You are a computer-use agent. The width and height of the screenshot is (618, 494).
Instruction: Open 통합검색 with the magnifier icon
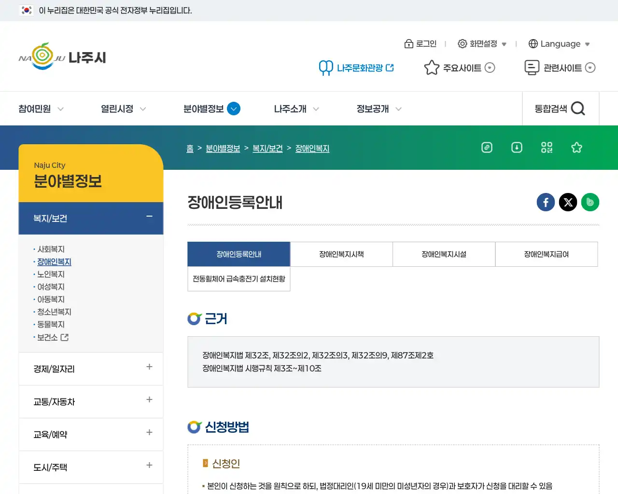(x=578, y=109)
